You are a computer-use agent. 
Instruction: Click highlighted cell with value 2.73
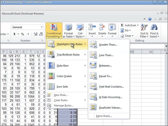tap(67, 117)
